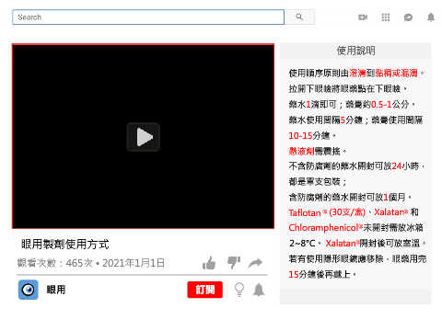Open the messages chat bubble icon
442x331 pixels.
tap(408, 17)
